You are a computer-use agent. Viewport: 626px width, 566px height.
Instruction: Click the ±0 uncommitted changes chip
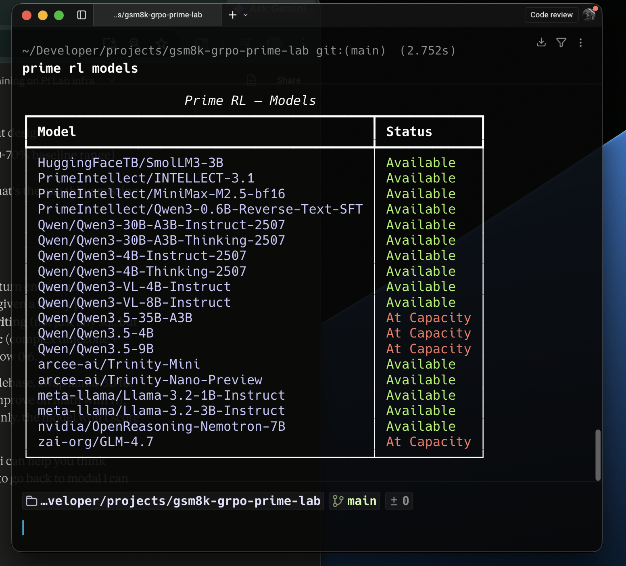399,501
